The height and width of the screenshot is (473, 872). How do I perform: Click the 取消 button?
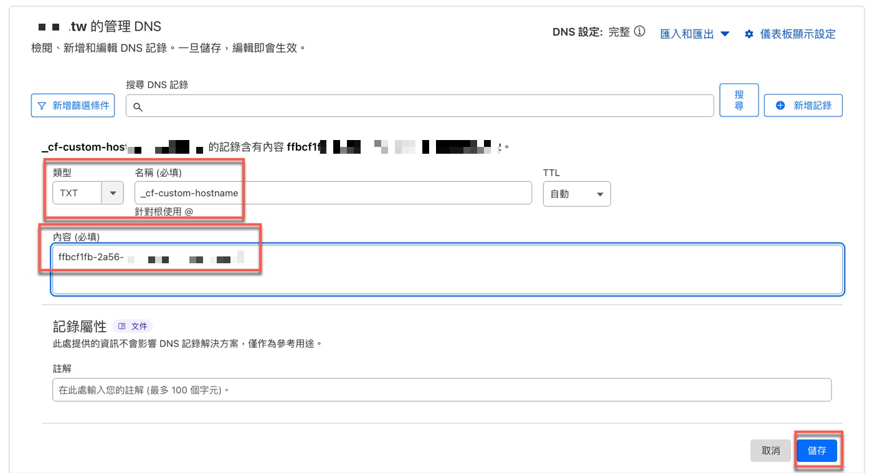tap(770, 451)
